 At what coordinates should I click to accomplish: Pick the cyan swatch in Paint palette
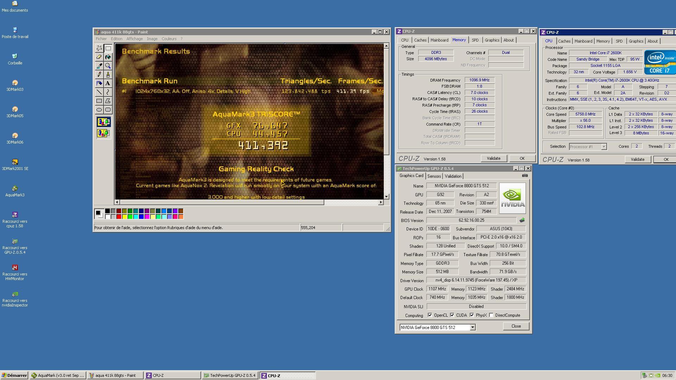(136, 217)
